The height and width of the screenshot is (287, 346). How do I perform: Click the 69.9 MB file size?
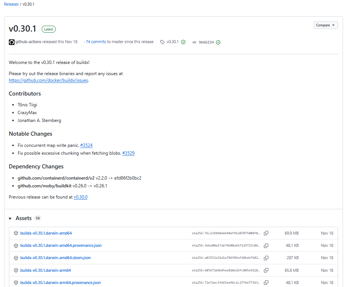(x=291, y=233)
